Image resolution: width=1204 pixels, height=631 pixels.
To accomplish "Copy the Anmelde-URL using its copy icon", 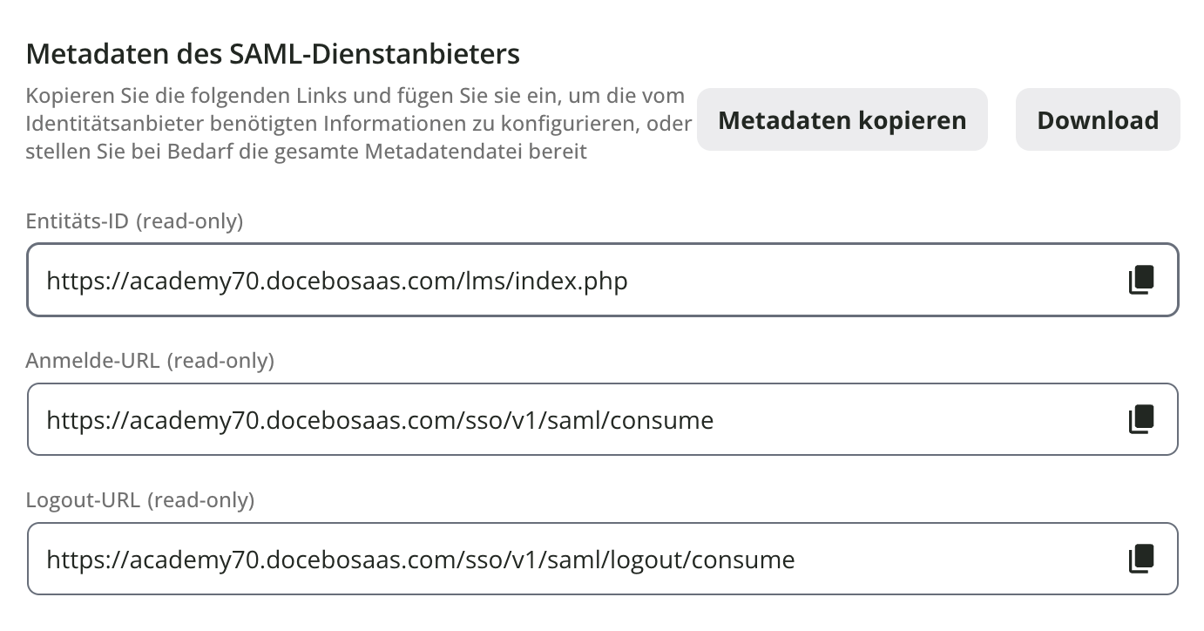I will coord(1141,419).
